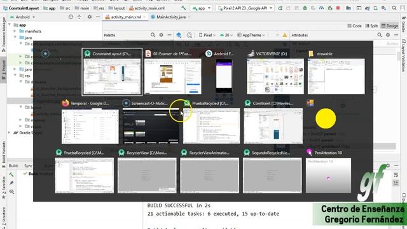Click the src breadcrumb folder
Image resolution: width=407 pixels, height=229 pixels.
pyautogui.click(x=65, y=8)
